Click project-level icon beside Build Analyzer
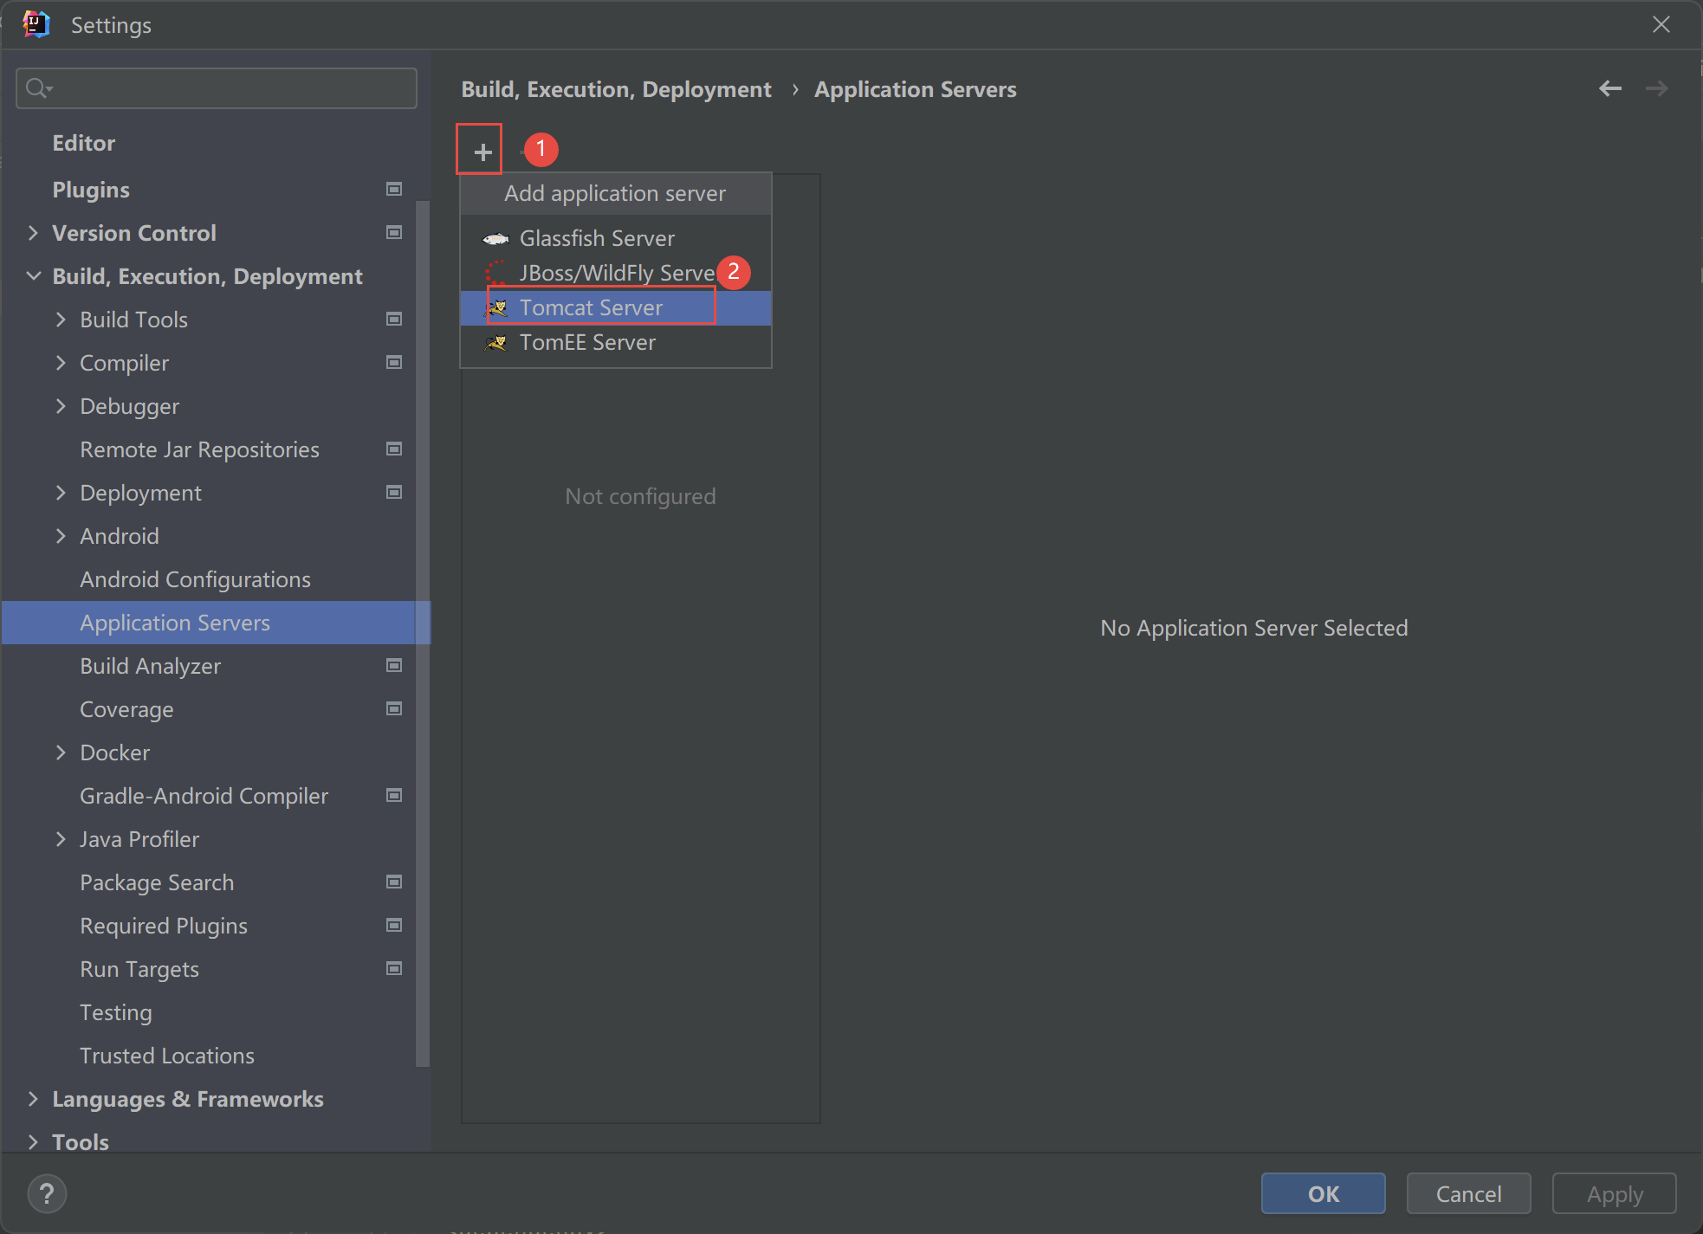 [x=394, y=666]
